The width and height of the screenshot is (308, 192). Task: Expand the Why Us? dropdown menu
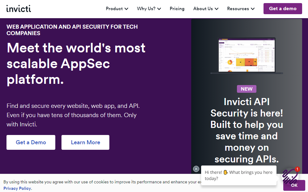[x=149, y=9]
